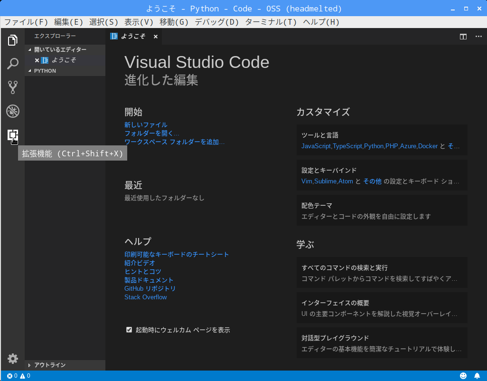Click the split editor icon
The image size is (487, 381).
(x=463, y=37)
